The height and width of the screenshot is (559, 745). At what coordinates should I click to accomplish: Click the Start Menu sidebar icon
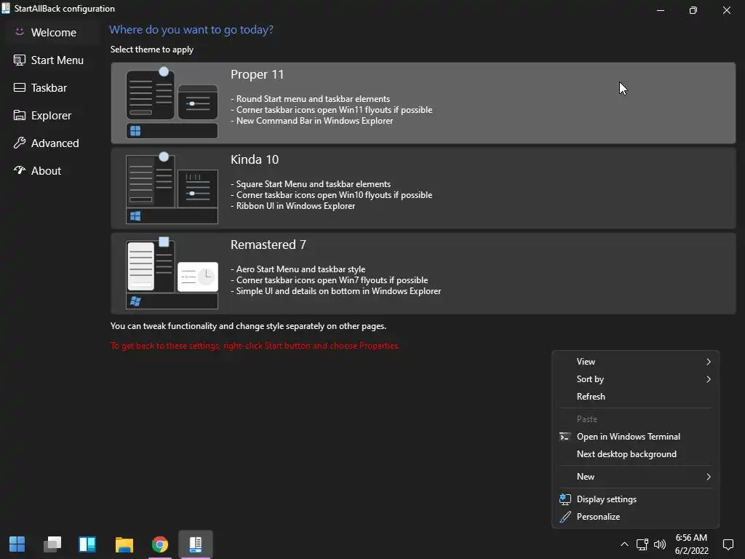tap(20, 60)
